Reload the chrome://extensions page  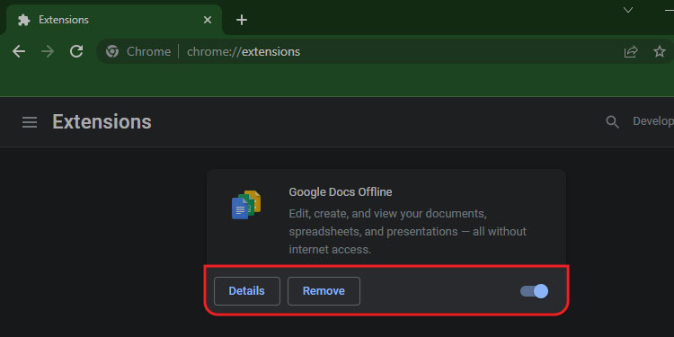(x=76, y=52)
